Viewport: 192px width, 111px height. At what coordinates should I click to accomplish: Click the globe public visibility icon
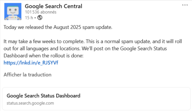pyautogui.click(x=40, y=18)
